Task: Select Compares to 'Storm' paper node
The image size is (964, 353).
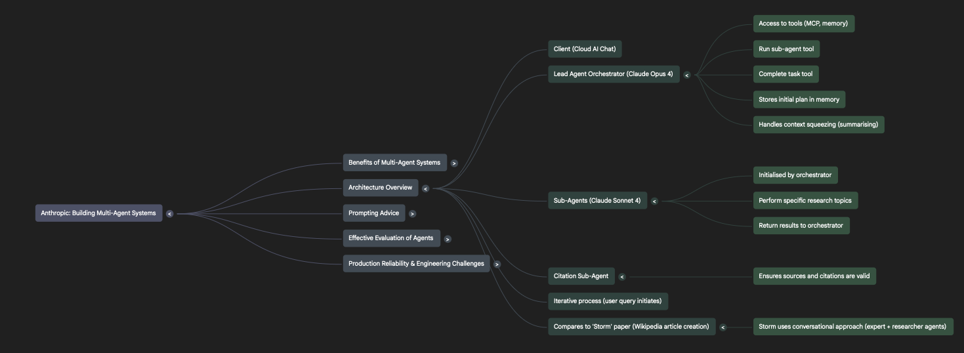Action: [631, 327]
